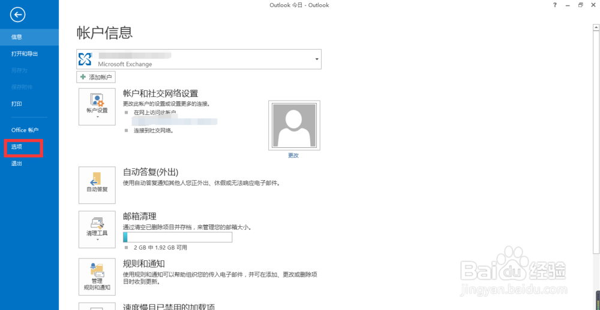Click 连接到社交网络 link

point(154,130)
